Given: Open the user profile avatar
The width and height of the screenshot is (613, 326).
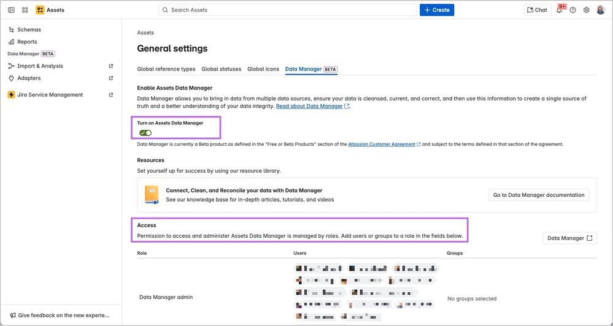Looking at the screenshot, I should [601, 10].
